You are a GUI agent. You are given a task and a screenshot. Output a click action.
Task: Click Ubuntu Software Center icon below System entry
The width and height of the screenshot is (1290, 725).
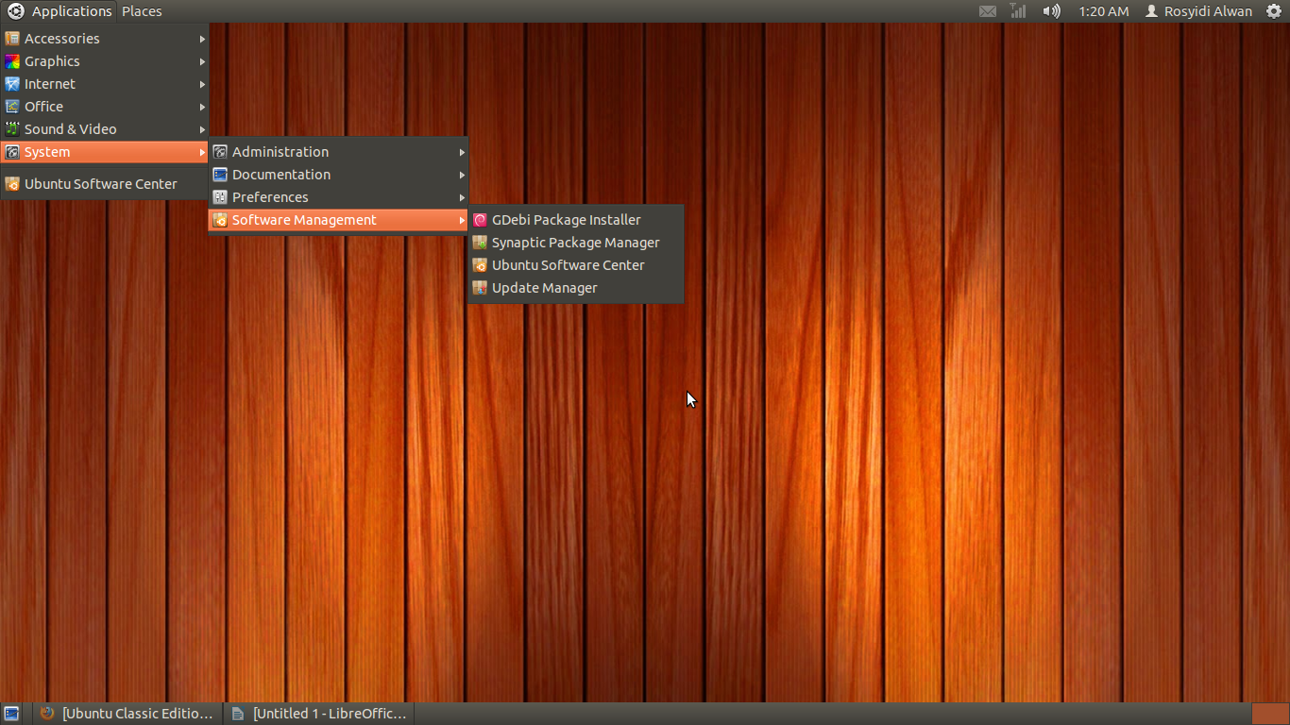pyautogui.click(x=12, y=184)
